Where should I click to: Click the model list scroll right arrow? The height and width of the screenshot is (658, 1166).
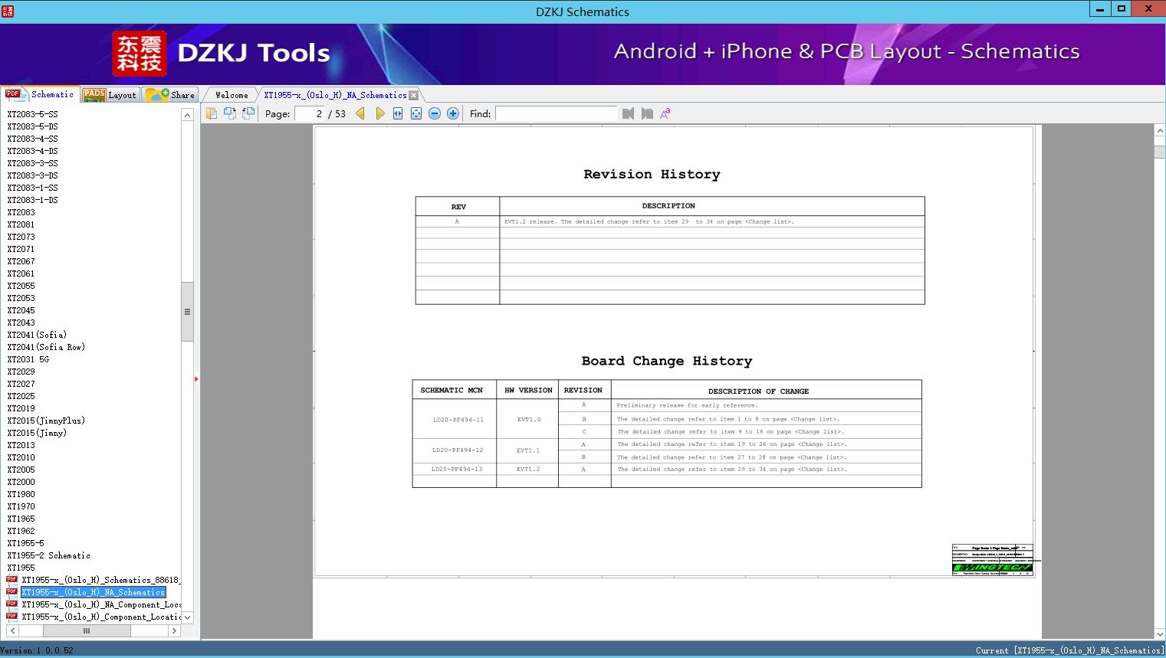(x=174, y=631)
